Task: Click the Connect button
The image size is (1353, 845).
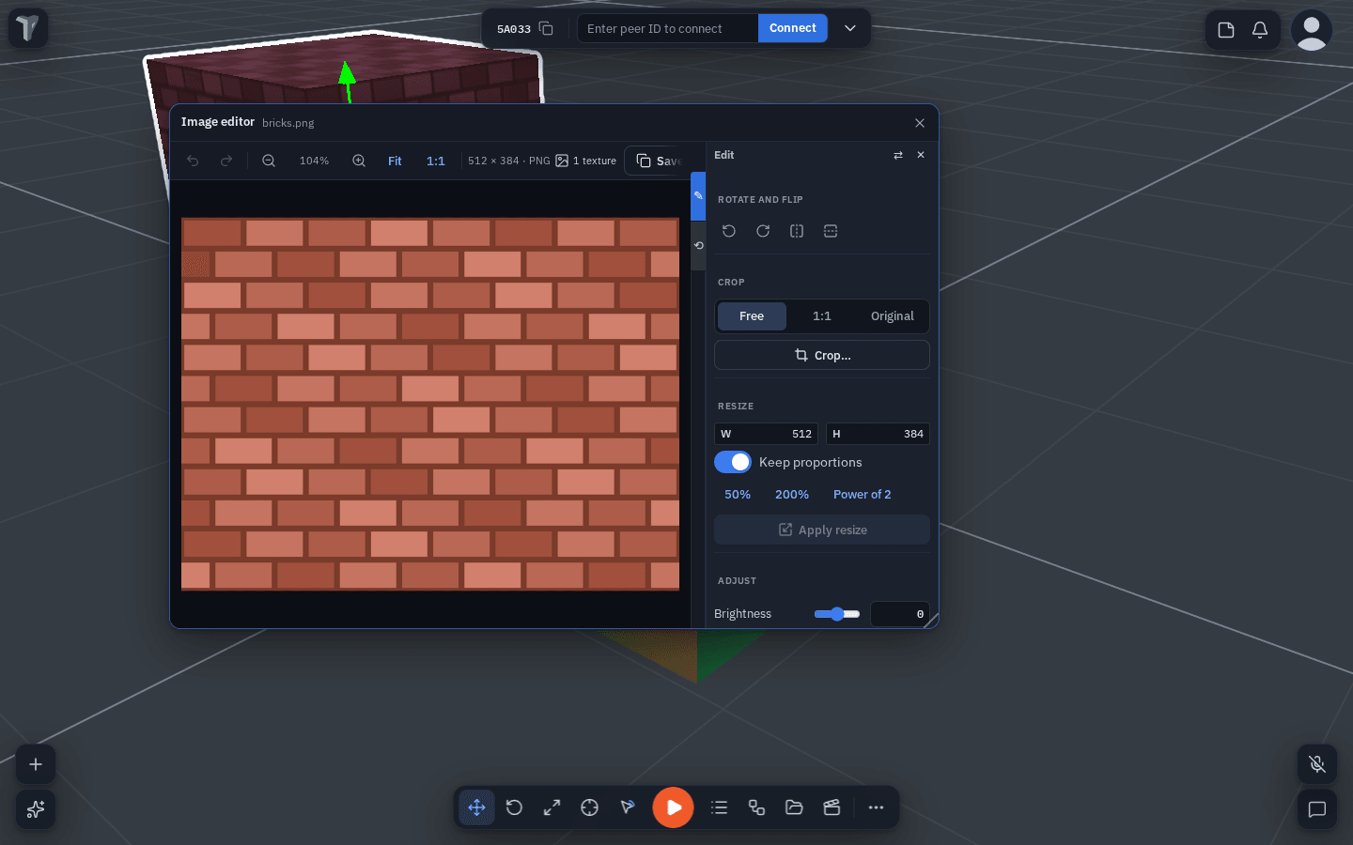Action: click(x=793, y=28)
